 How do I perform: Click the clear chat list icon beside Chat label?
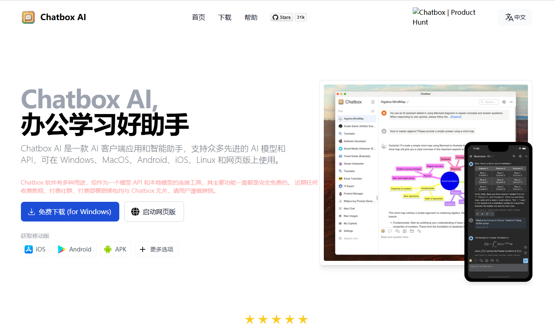coord(373,111)
